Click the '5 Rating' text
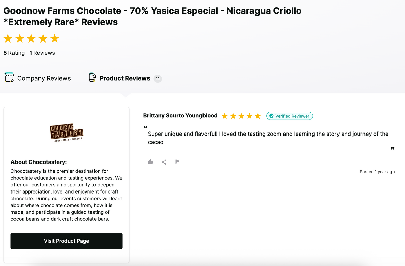The height and width of the screenshot is (266, 405). coord(14,53)
